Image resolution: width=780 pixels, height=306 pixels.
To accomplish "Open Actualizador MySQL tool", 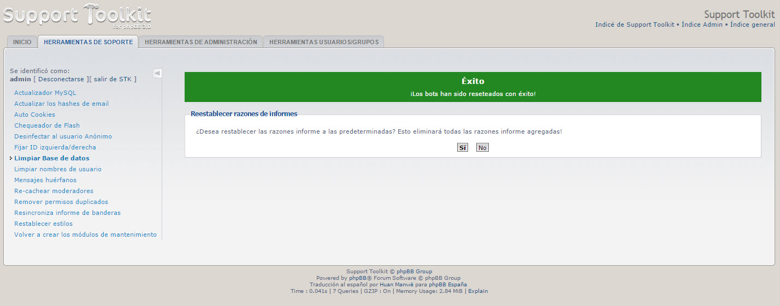I will [x=45, y=93].
